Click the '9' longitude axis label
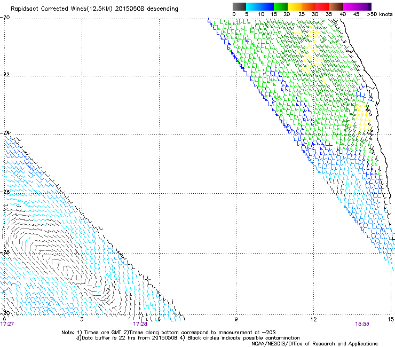 [x=236, y=319]
